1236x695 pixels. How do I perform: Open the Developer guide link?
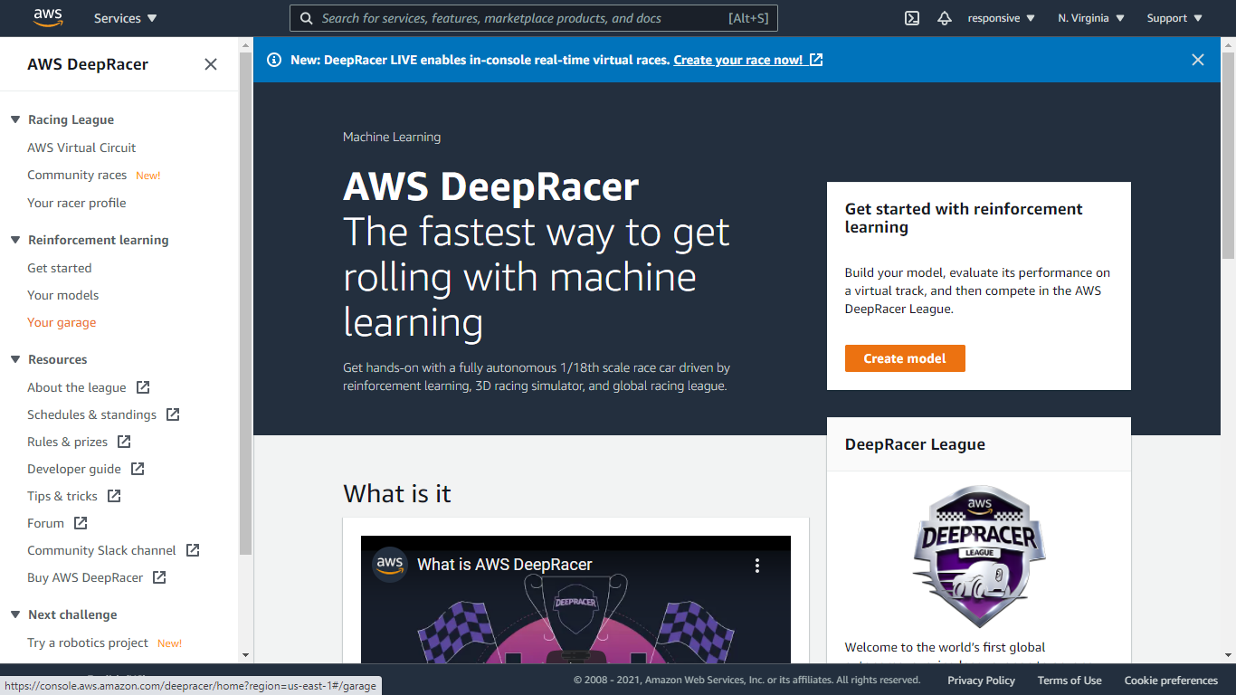74,469
